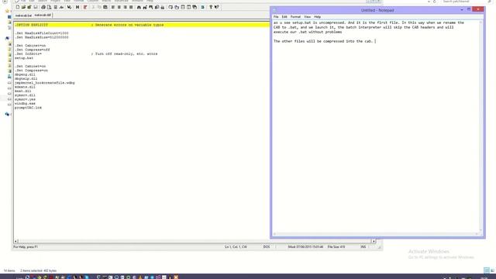Switch Explorer to large icons view
Image resolution: width=496 pixels, height=279 pixels.
(x=492, y=270)
